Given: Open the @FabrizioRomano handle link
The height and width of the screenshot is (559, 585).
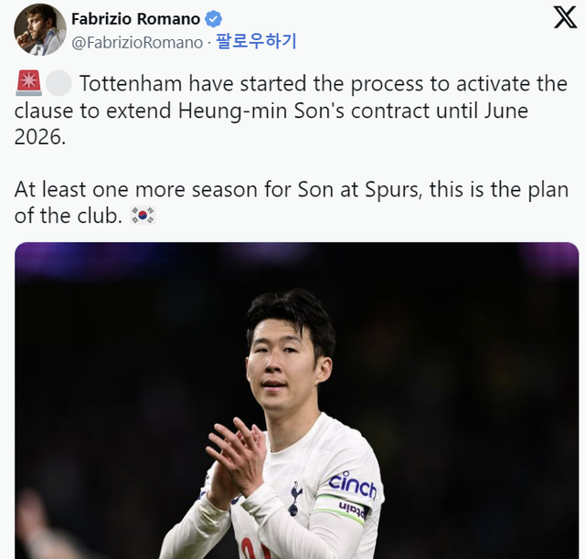Looking at the screenshot, I should [137, 43].
